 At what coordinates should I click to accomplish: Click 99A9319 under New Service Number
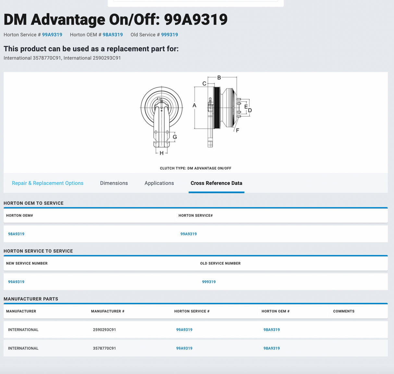click(16, 282)
